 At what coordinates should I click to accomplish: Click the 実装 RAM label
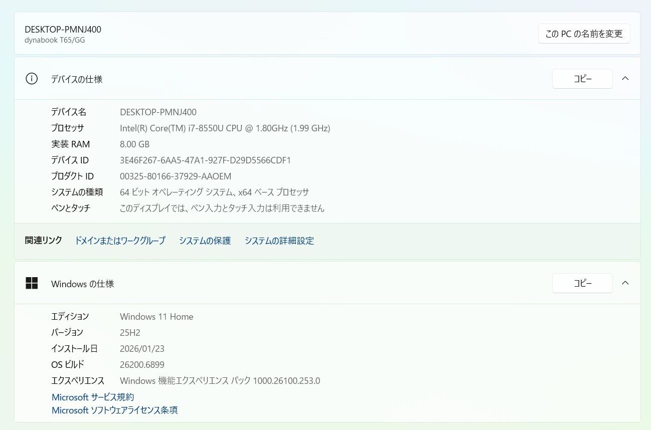point(71,144)
